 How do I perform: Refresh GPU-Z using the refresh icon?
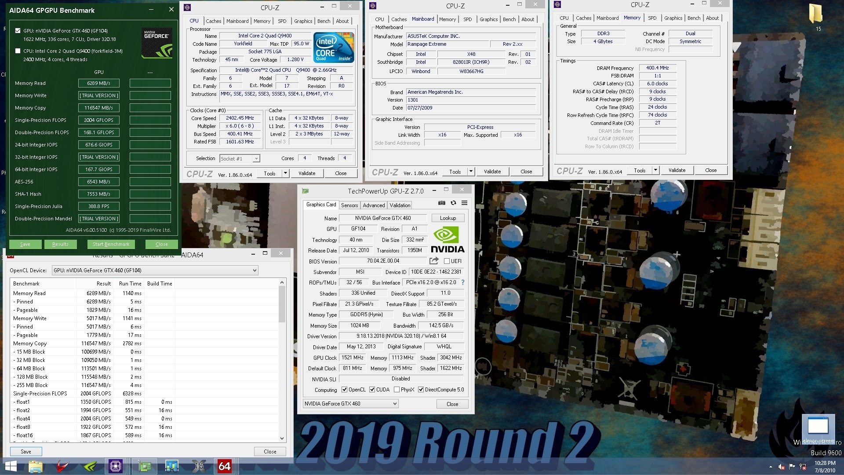(x=453, y=203)
